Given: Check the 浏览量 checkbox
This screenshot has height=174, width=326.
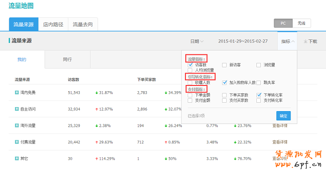Looking at the screenshot, I should (x=259, y=65).
